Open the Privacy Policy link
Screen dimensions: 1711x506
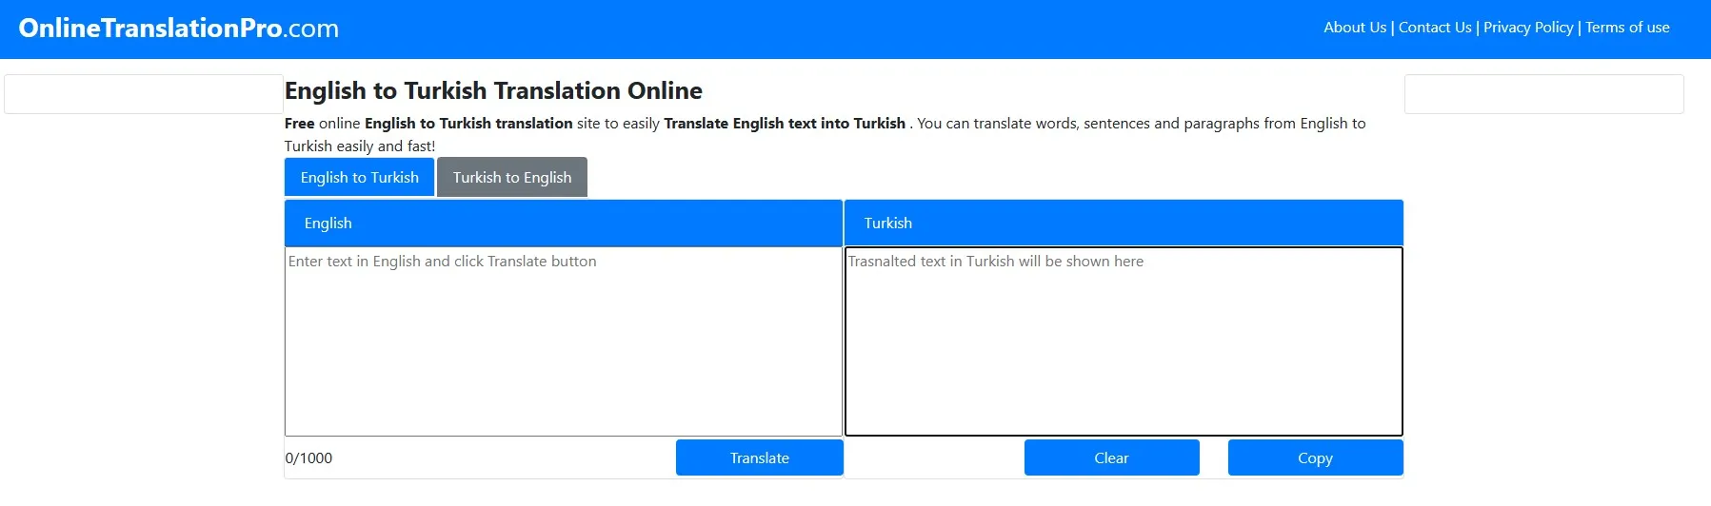1528,28
